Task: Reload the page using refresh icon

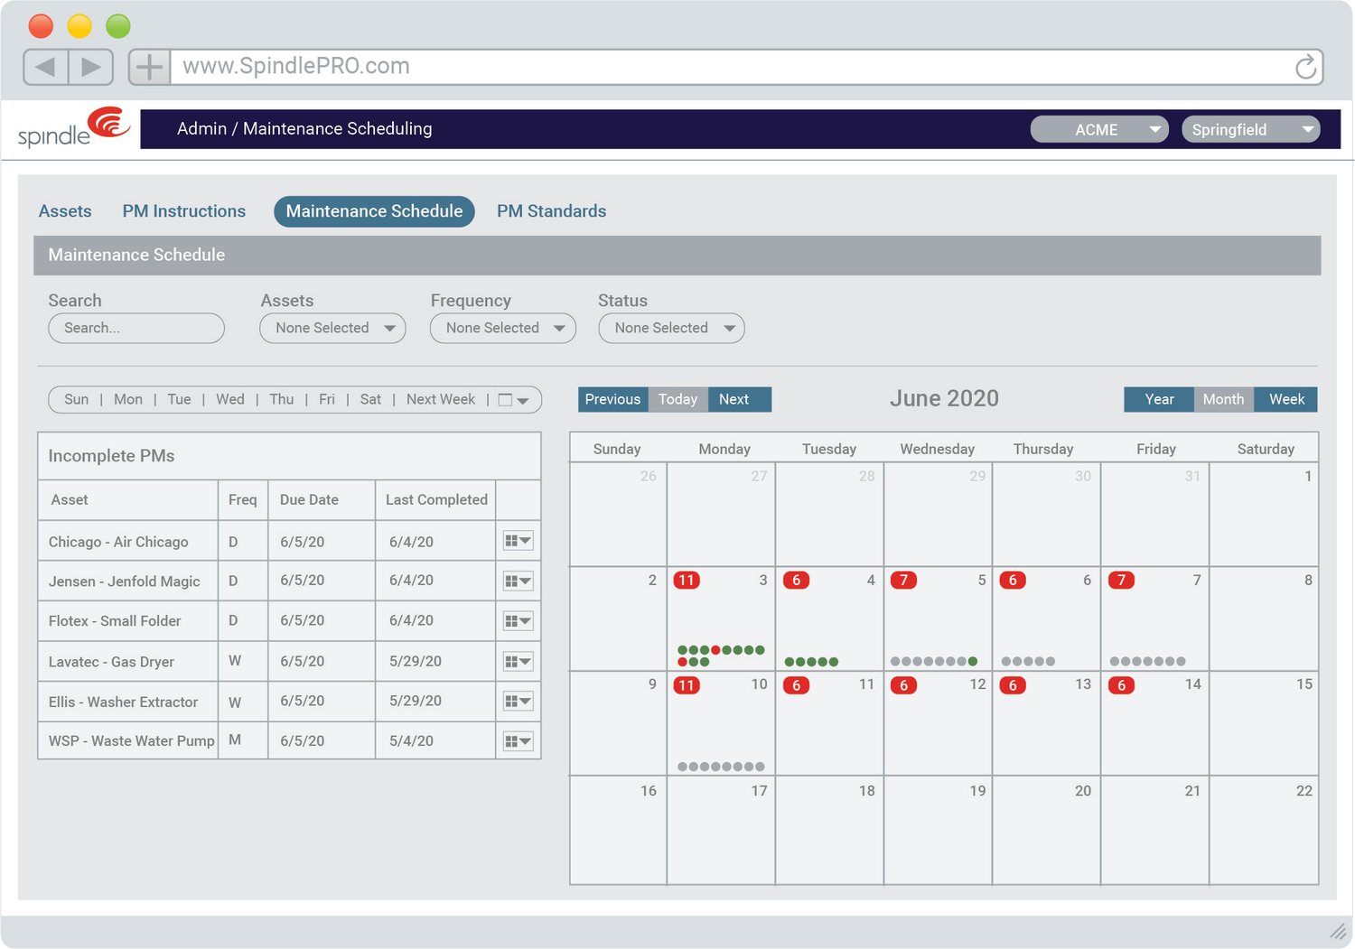Action: point(1305,67)
